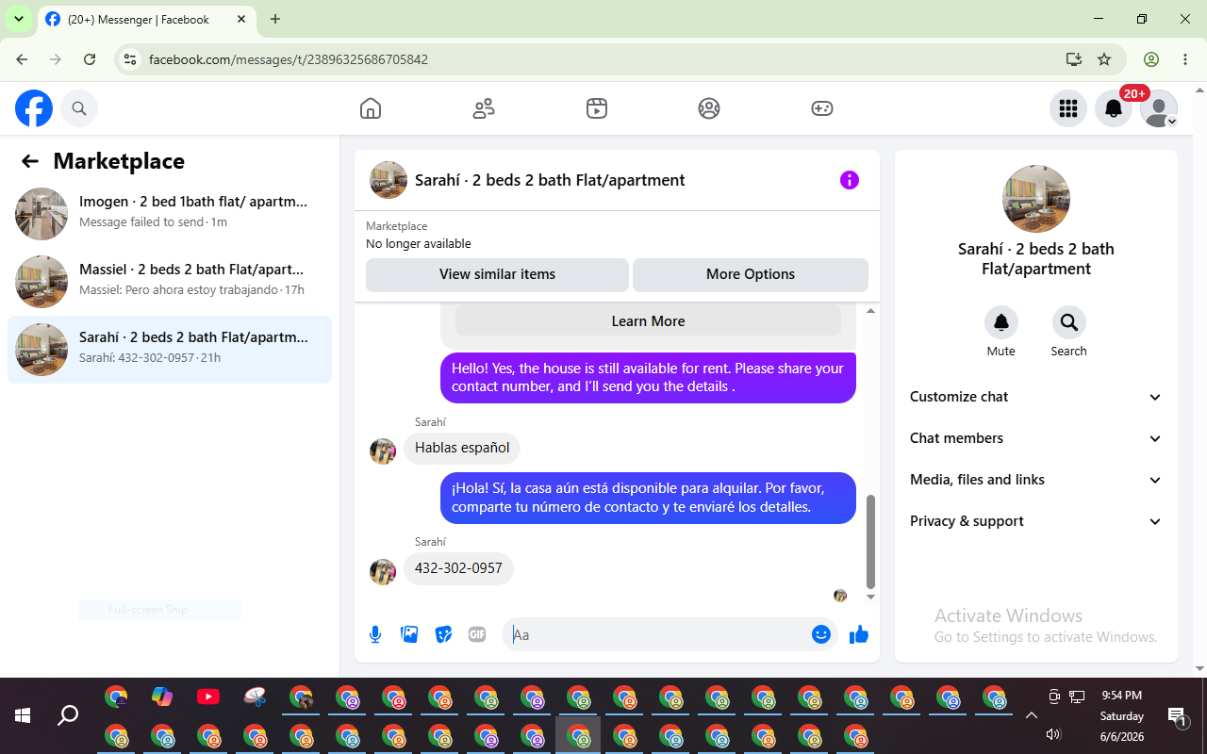Search in conversation magnifier icon
The width and height of the screenshot is (1207, 754).
(x=1069, y=322)
